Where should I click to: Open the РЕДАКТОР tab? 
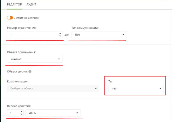pyautogui.click(x=15, y=5)
